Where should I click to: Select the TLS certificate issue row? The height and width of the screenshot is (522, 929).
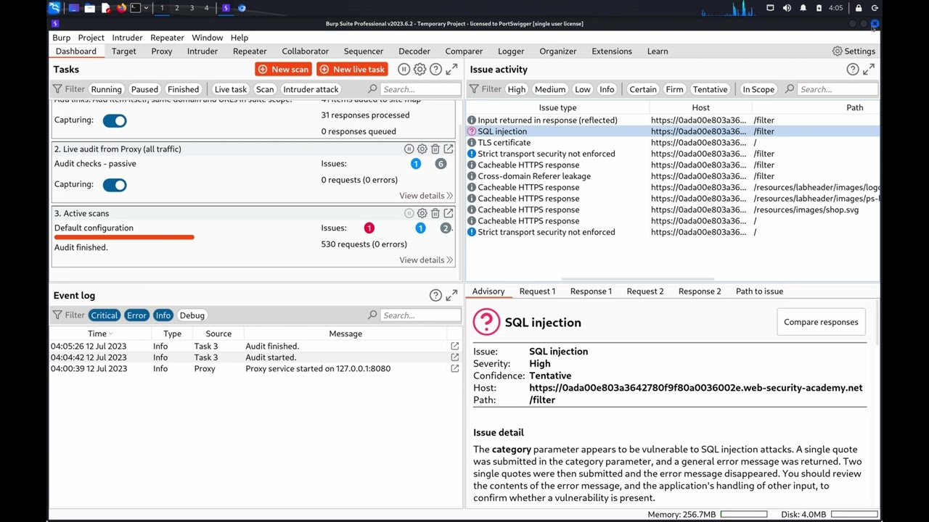tap(672, 143)
